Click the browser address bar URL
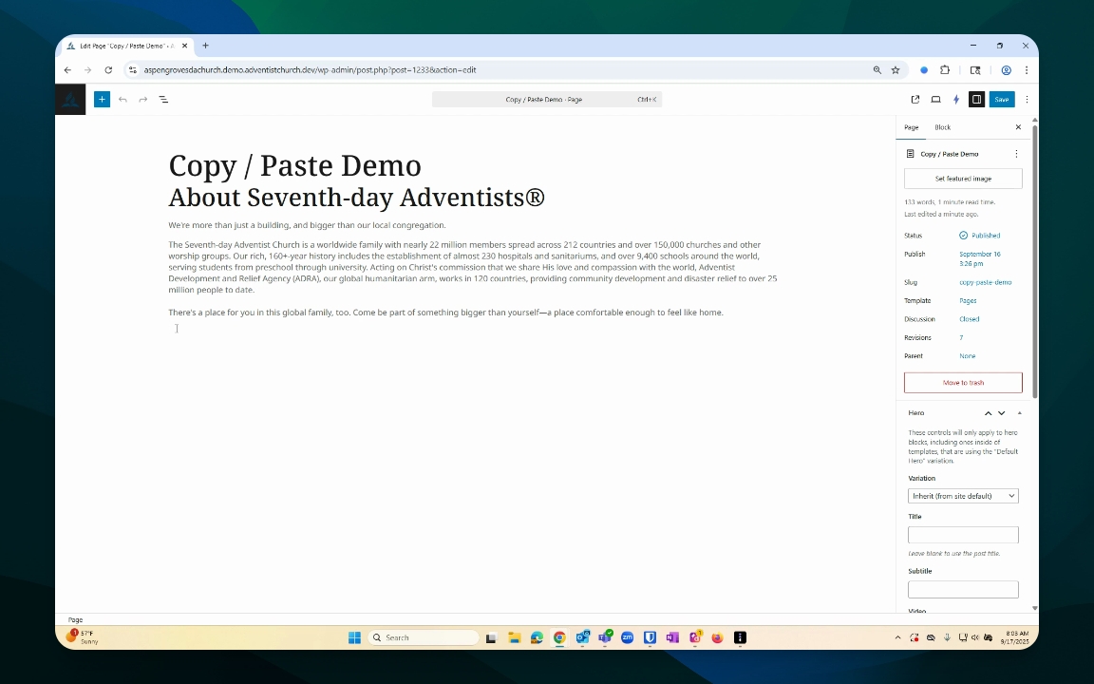Screen dimensions: 1094x684 [x=310, y=69]
